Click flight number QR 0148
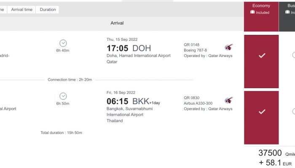Viewport: 295px width, 168px height. pos(191,45)
